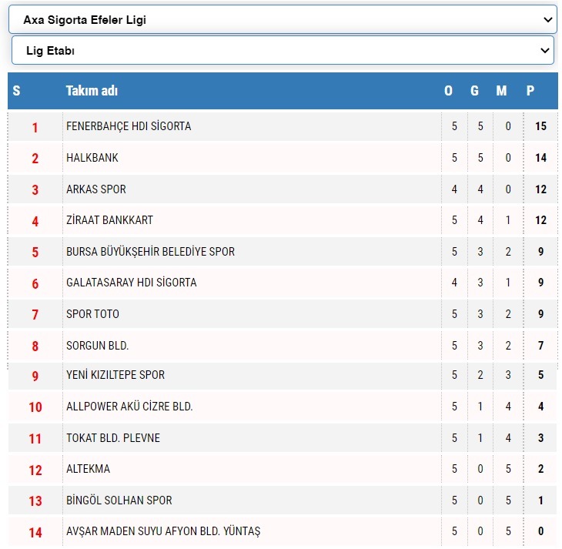Expand the Lig Etabı stage dropdown

[x=283, y=51]
